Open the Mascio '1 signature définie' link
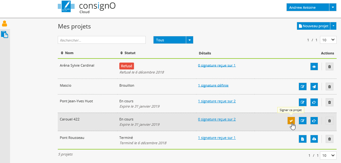Image resolution: width=341 pixels, height=163 pixels. point(213,85)
